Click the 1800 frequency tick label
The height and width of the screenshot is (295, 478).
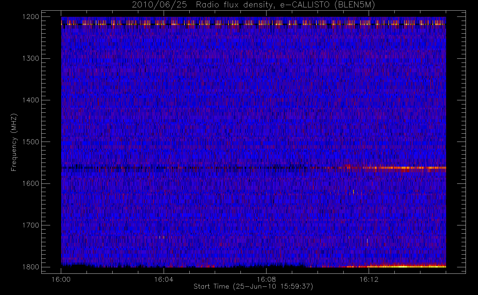click(x=31, y=267)
